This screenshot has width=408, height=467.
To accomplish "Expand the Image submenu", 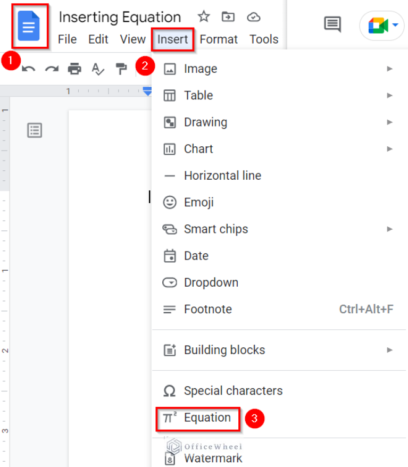I will tap(388, 69).
